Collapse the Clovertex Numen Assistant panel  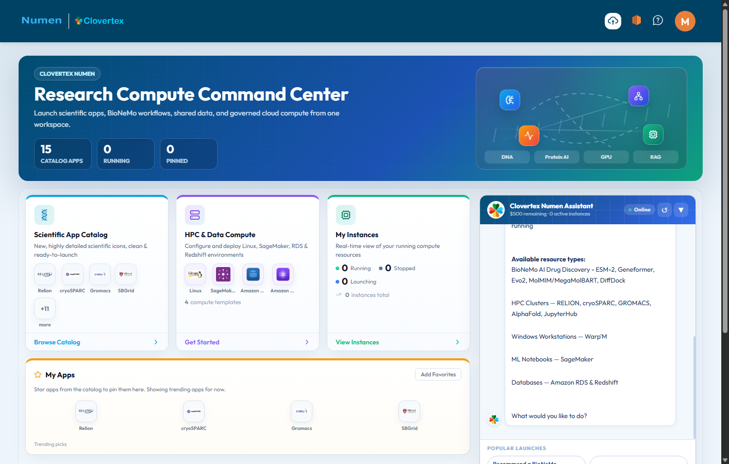click(681, 210)
